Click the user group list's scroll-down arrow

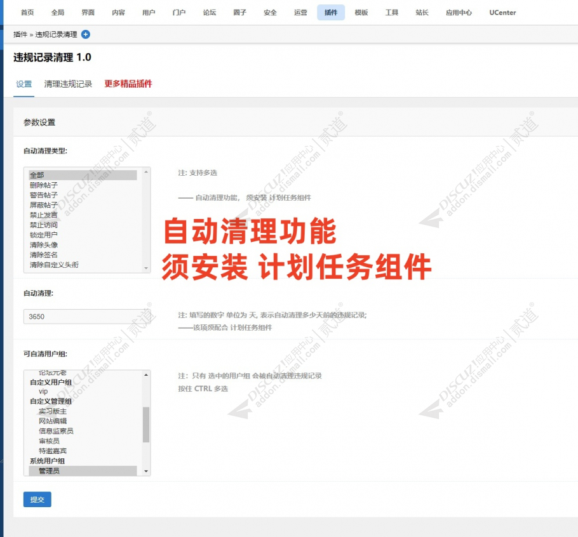coord(146,471)
